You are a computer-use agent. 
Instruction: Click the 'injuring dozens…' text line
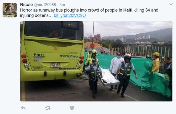click(36, 15)
